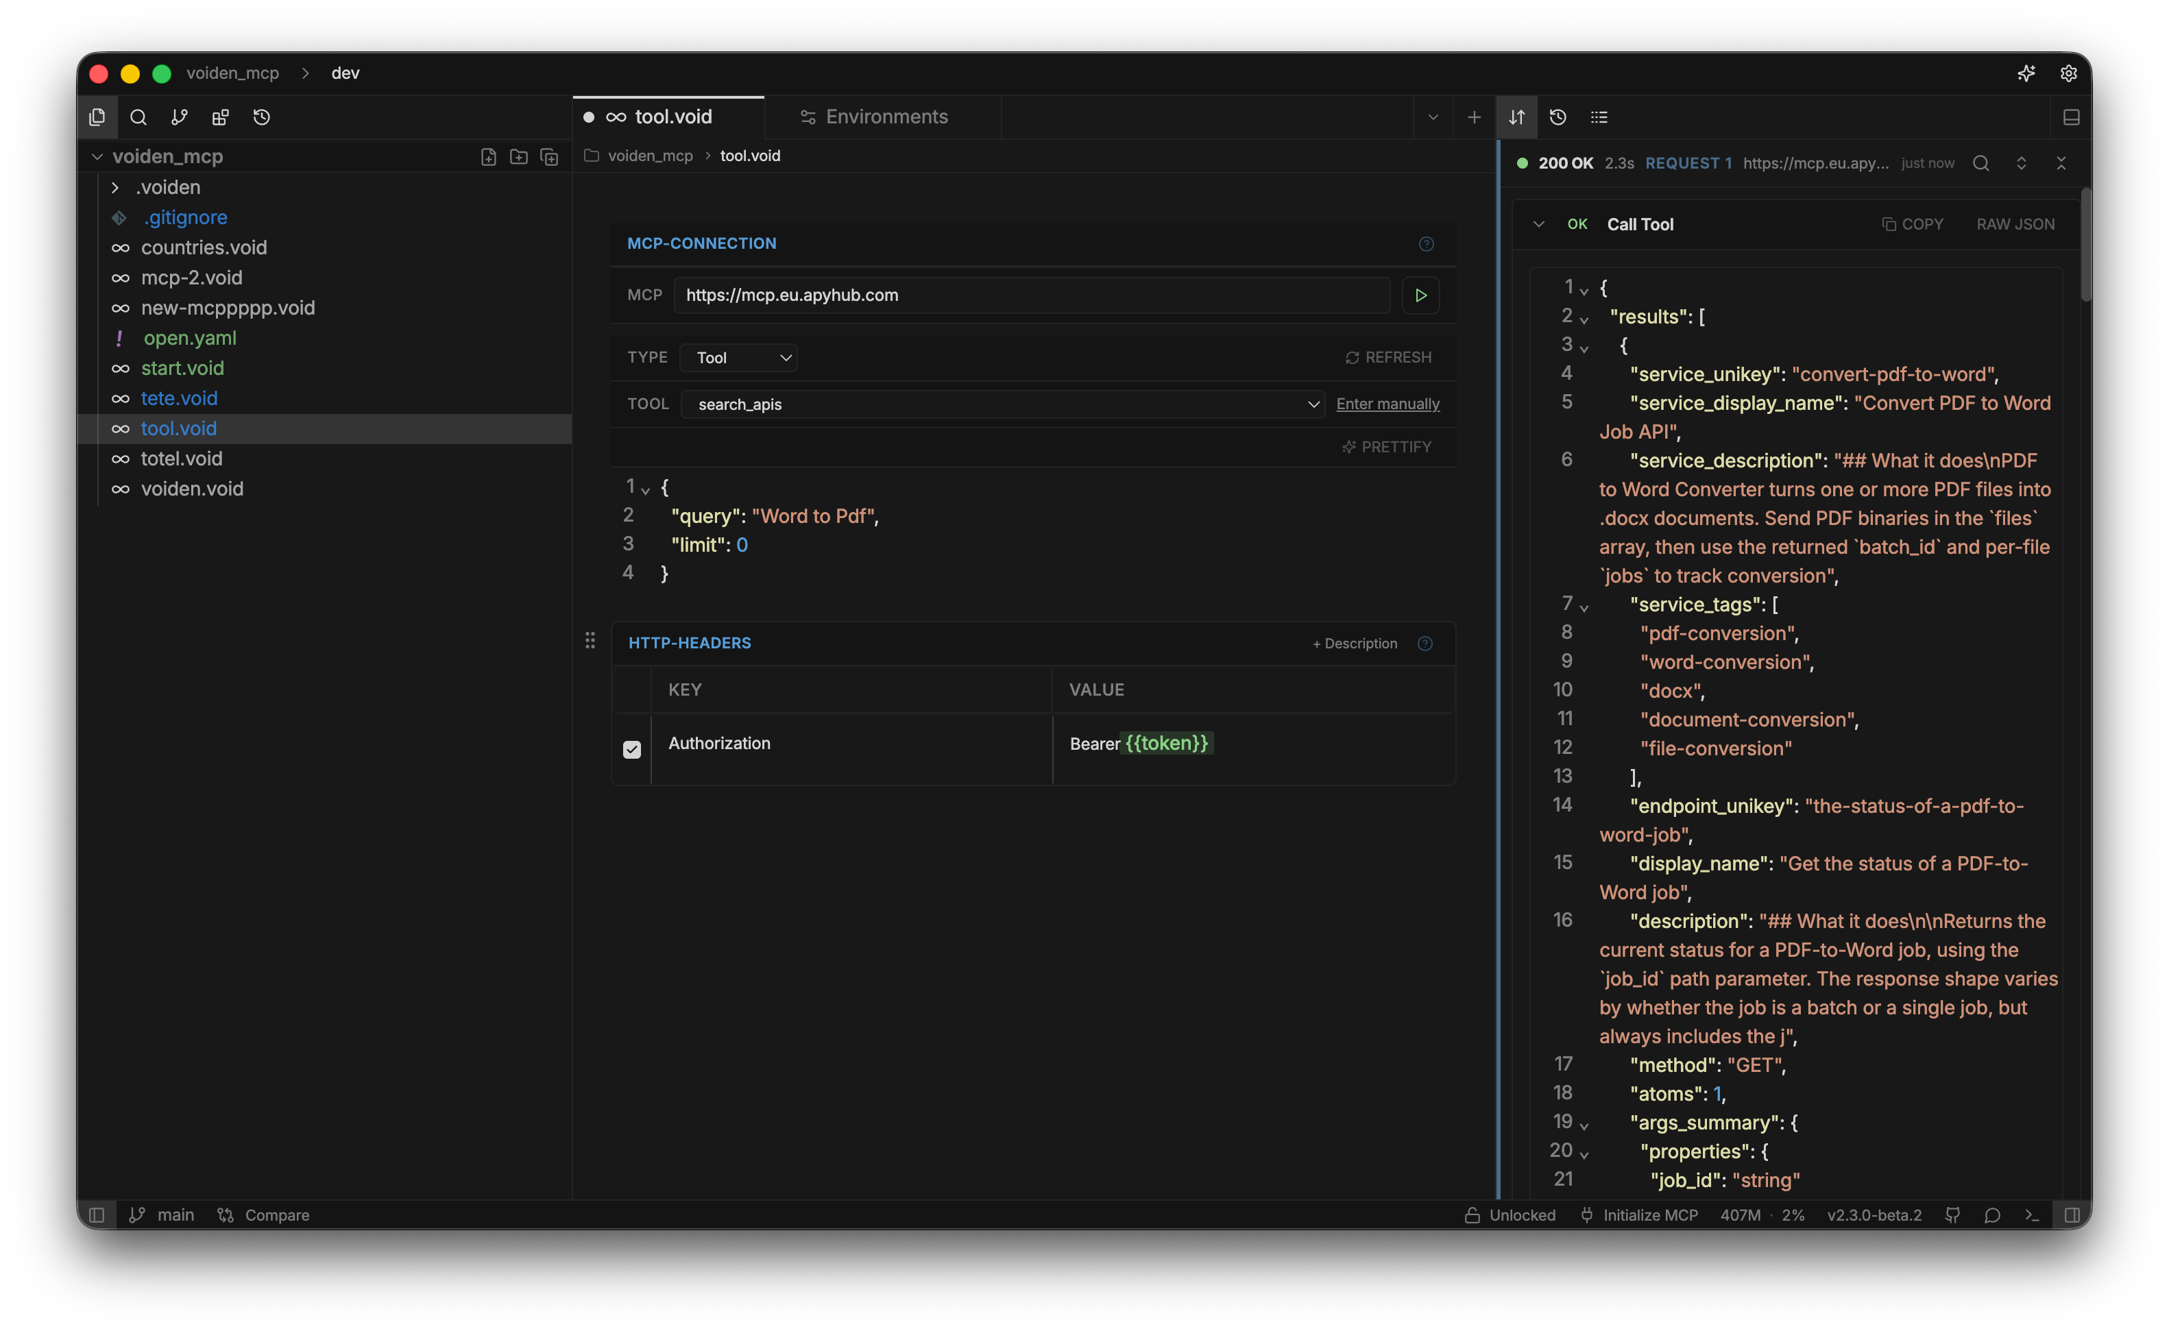Run the MCP connection play button

point(1420,295)
